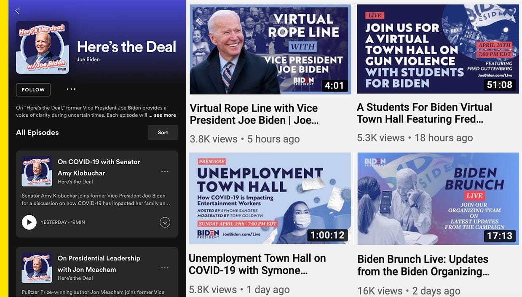This screenshot has height=297, width=522.
Task: Click the All Episodes heading
Action: [x=37, y=133]
